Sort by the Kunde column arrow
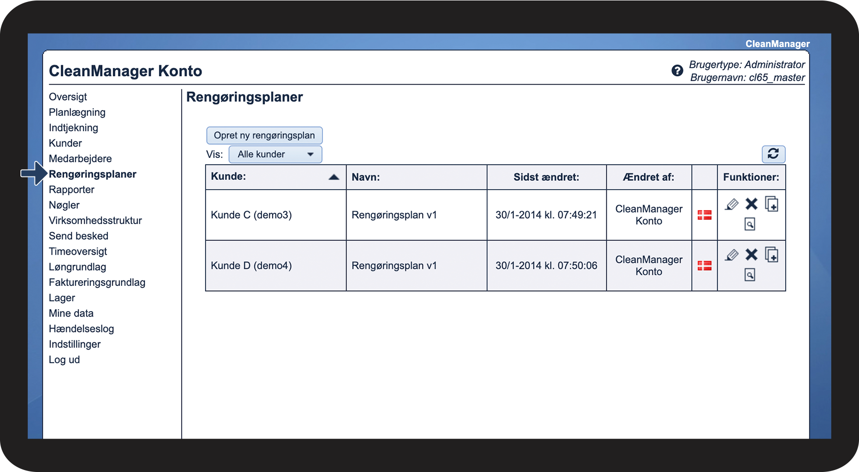 (333, 177)
